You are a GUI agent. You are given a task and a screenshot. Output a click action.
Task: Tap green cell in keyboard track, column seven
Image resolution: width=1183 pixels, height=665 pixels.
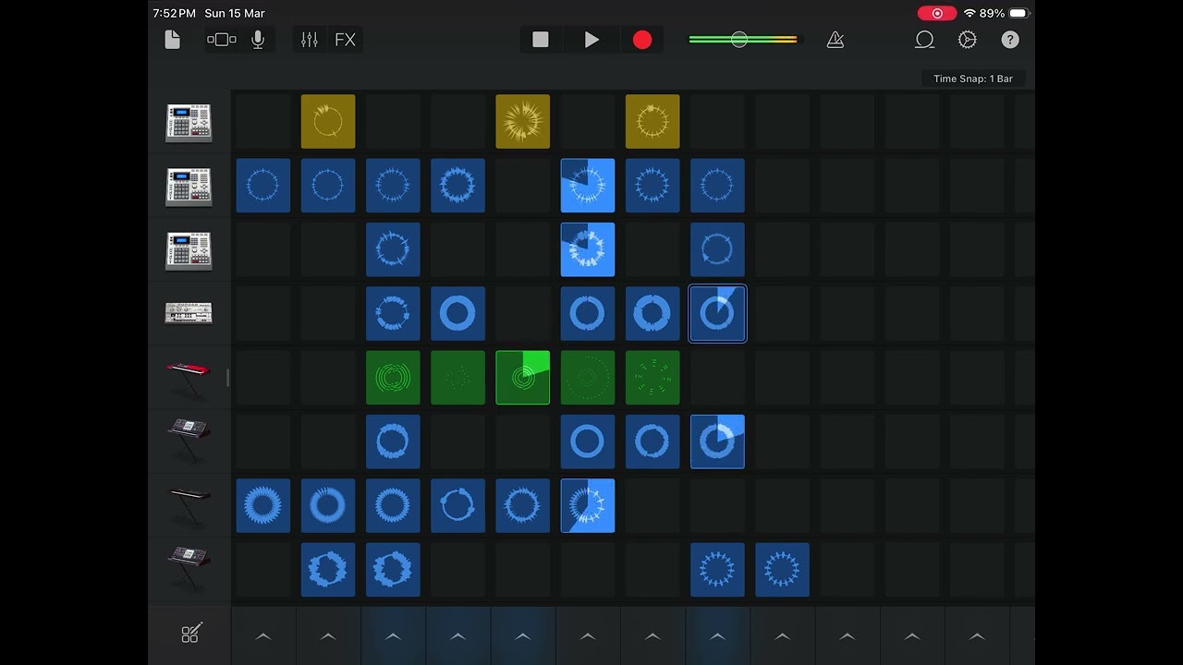click(652, 378)
